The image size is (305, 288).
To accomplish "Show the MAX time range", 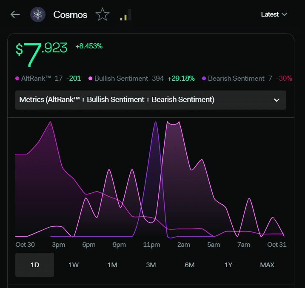I will 267,265.
